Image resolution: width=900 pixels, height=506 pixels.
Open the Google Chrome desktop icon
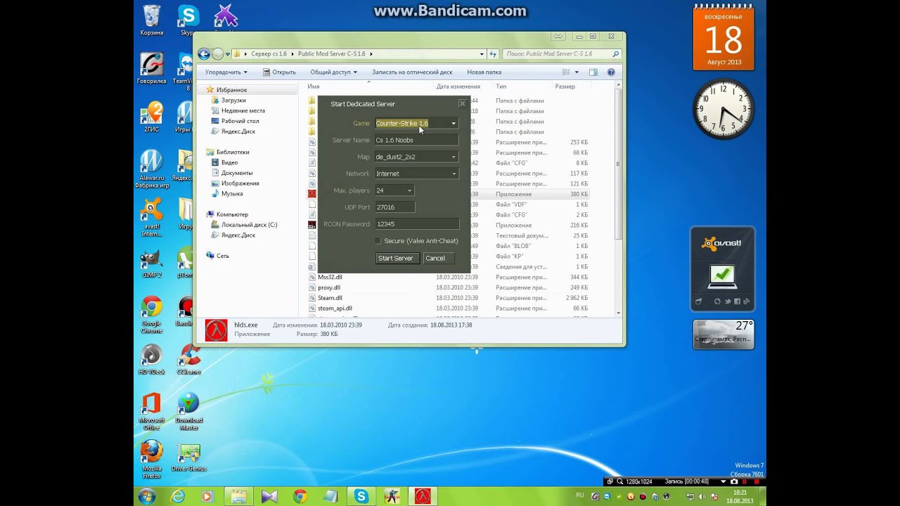[151, 315]
